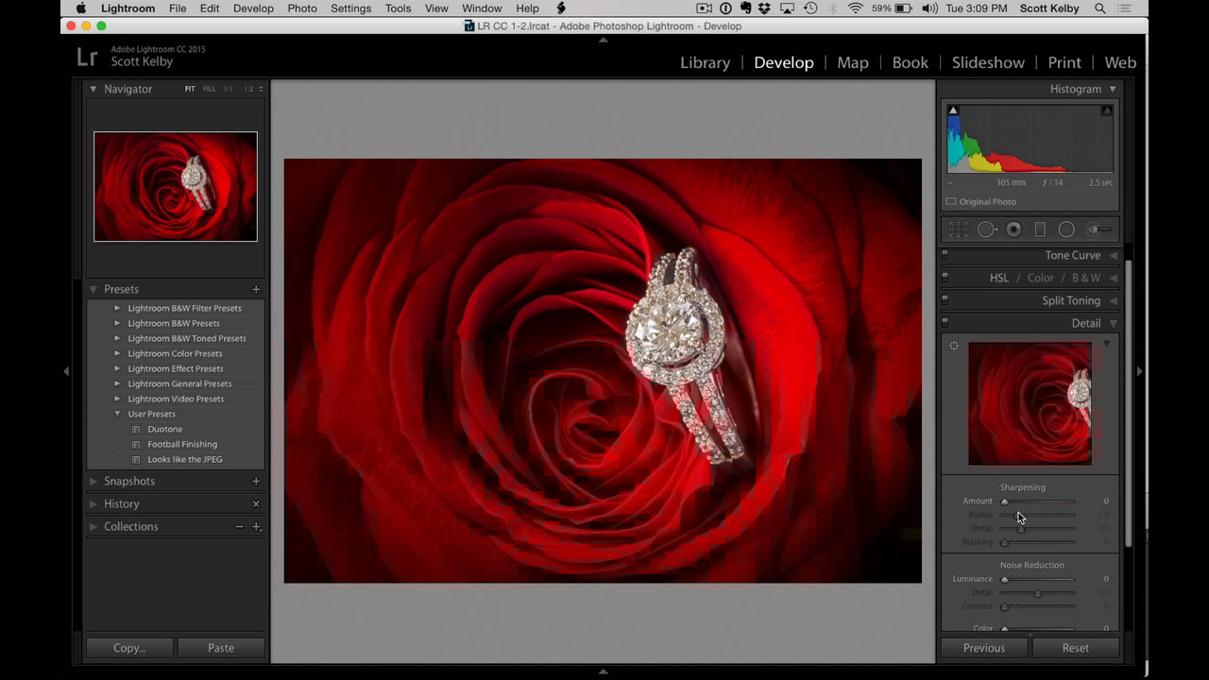Select the Graduated Filter tool

tap(1039, 229)
